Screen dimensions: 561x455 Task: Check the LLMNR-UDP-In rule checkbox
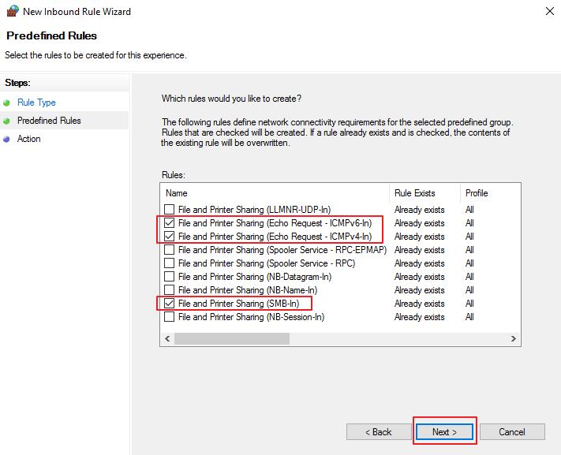tap(170, 210)
